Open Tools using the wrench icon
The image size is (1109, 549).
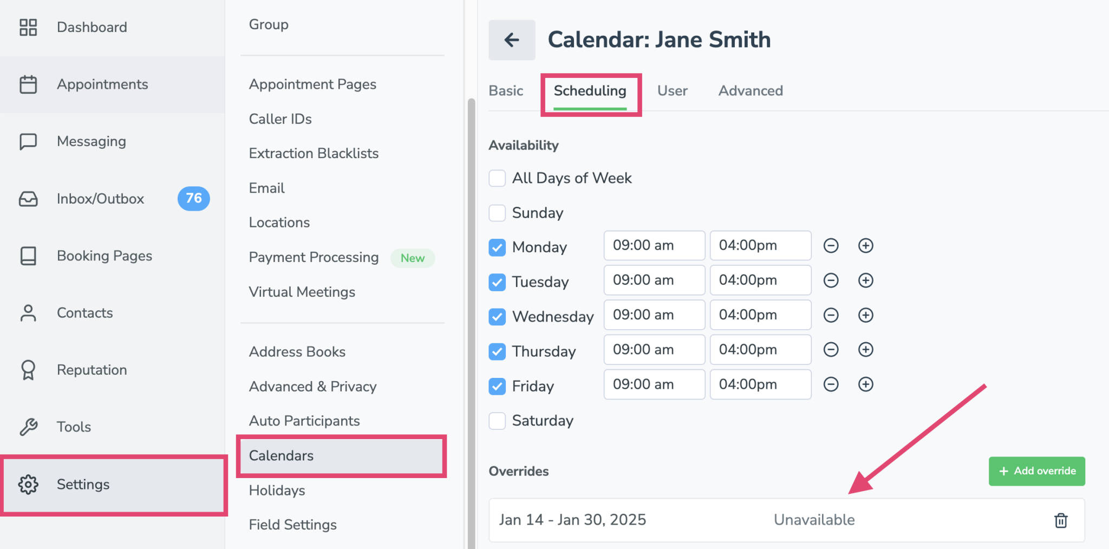pos(28,427)
